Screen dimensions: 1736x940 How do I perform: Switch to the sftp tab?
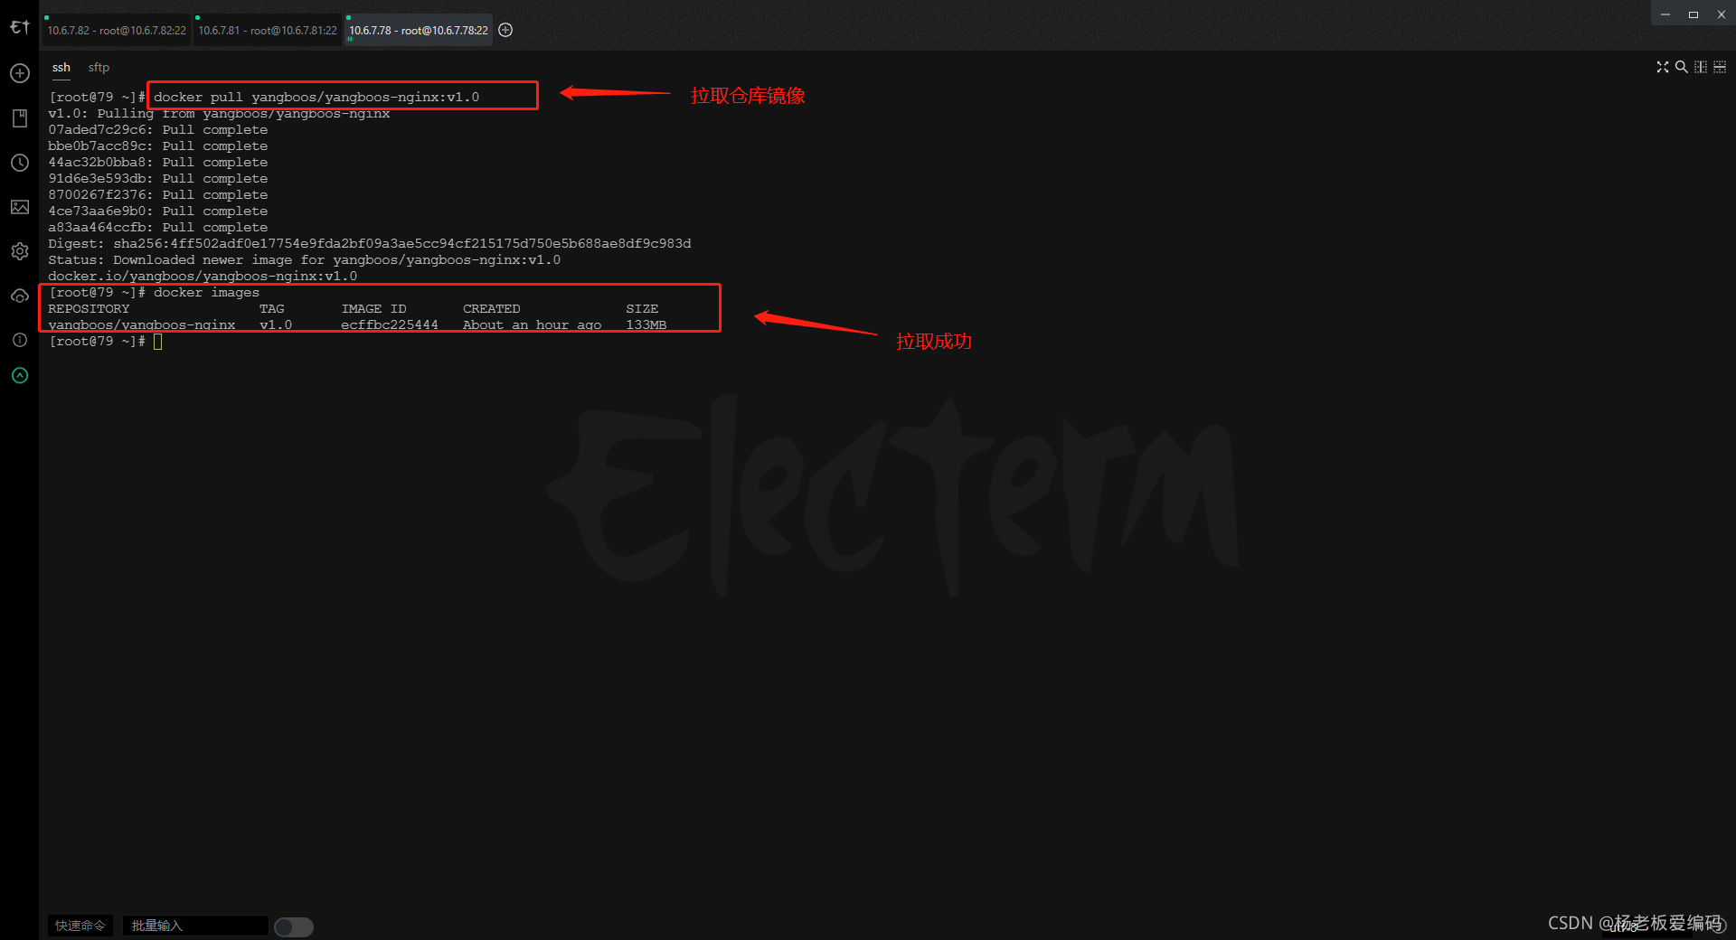point(99,68)
